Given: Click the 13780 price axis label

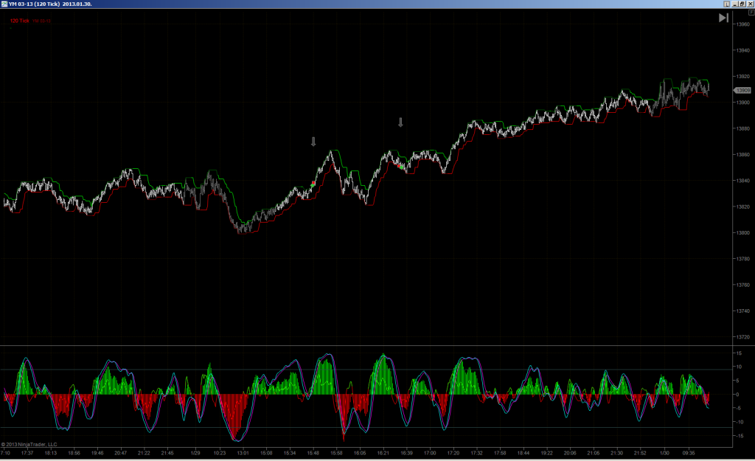Looking at the screenshot, I should [x=743, y=259].
